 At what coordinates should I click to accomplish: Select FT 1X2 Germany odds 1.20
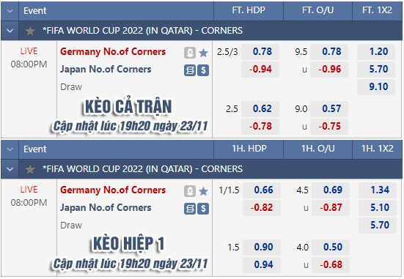tap(376, 52)
